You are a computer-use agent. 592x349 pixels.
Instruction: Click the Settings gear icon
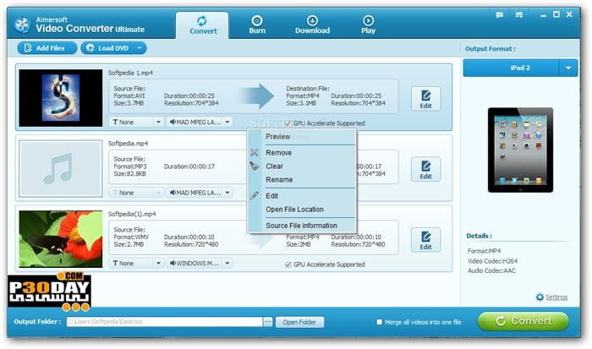pyautogui.click(x=540, y=297)
